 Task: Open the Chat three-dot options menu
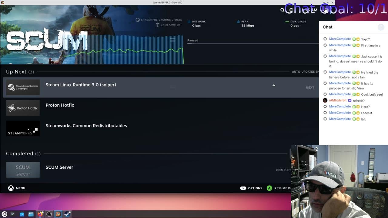coord(381,27)
